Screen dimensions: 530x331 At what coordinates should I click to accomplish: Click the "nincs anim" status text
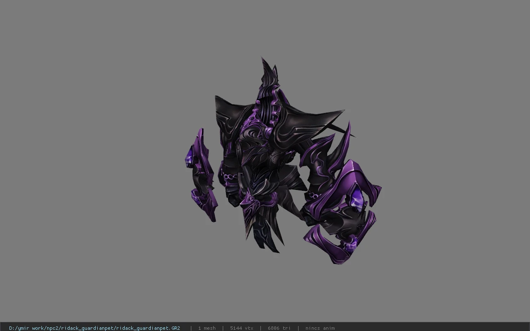click(x=320, y=328)
